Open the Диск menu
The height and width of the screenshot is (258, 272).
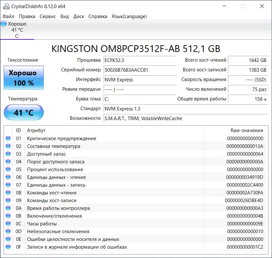[78, 16]
